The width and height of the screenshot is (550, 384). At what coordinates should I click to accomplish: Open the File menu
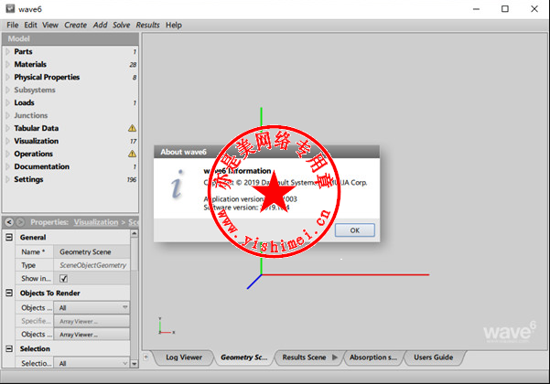point(12,25)
